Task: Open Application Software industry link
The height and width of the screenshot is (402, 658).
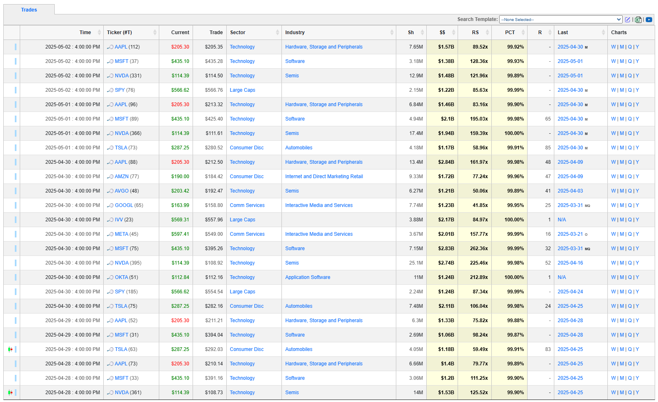Action: pos(307,277)
